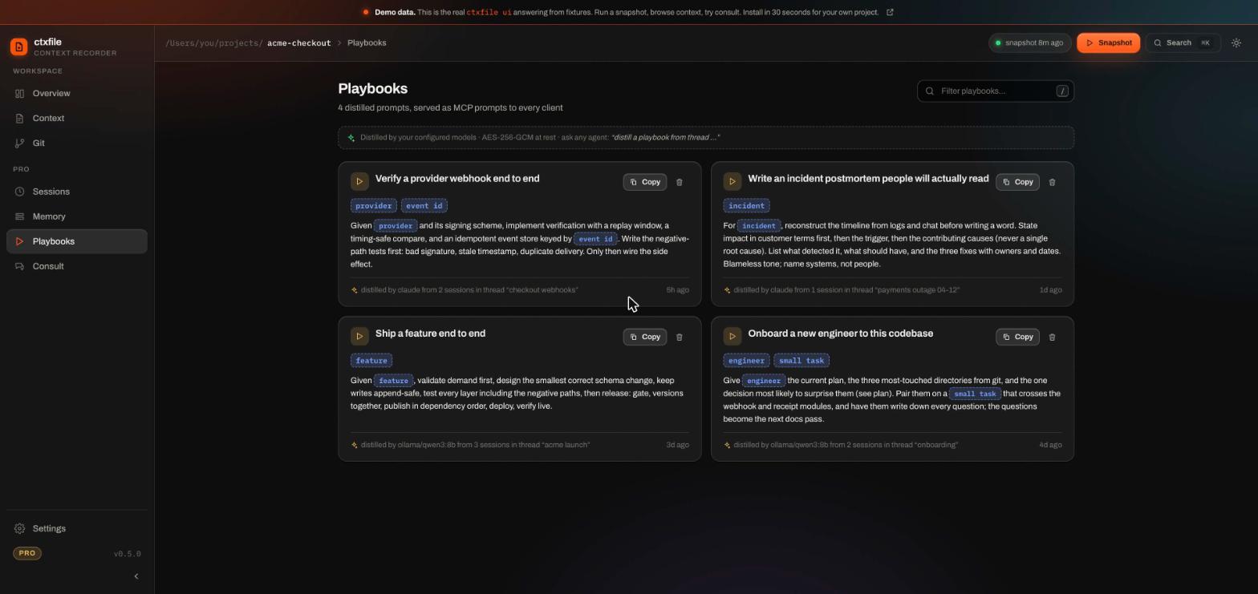Screen dimensions: 1258x594
Task: Click the Ship a feature end to end title
Action: 430,333
